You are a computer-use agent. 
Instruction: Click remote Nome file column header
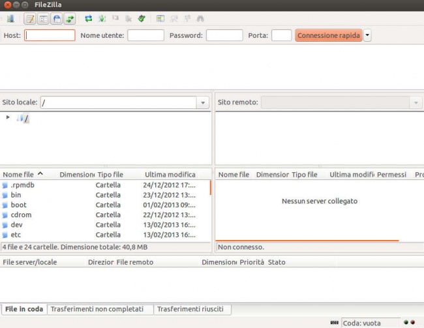pos(234,175)
